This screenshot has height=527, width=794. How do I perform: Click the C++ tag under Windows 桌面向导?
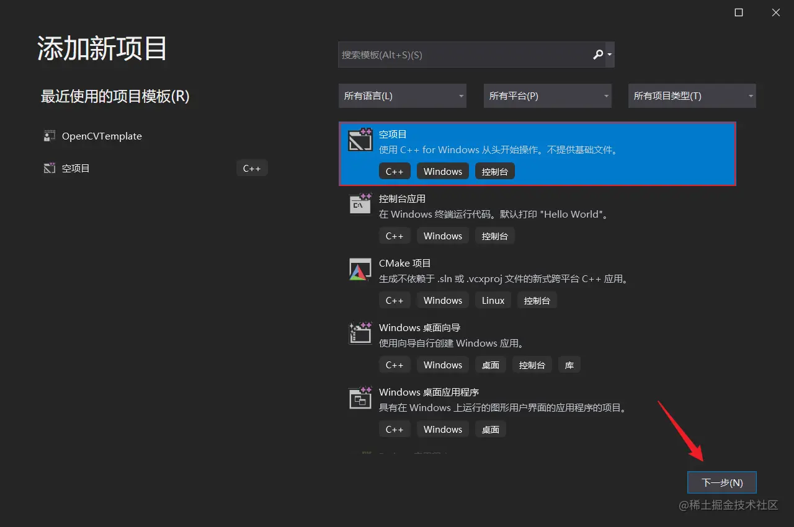395,365
